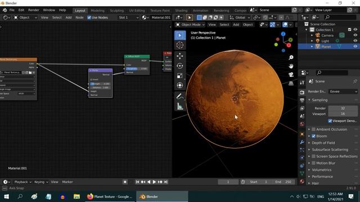Screen dimensions: 360x202
Task: Open the View Layer properties tab
Action: [x=302, y=108]
